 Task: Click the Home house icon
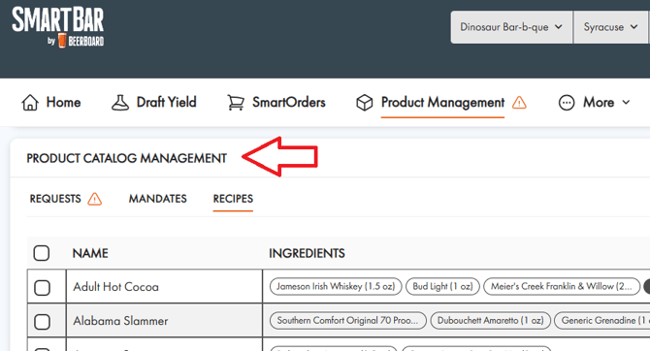tap(30, 103)
